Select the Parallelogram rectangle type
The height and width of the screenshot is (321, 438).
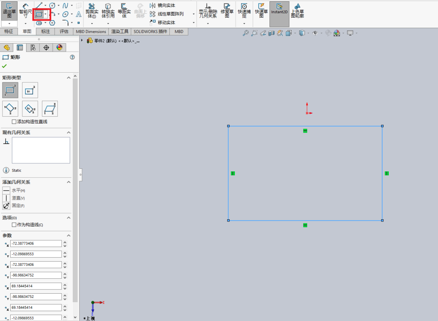point(50,109)
